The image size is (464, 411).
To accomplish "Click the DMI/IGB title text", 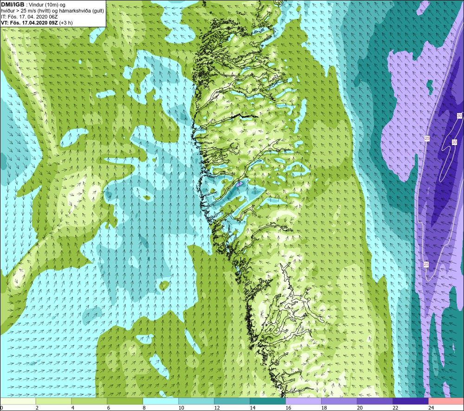I will point(13,5).
